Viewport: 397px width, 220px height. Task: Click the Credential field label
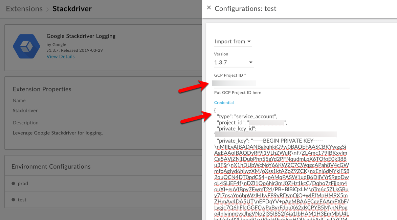(224, 103)
